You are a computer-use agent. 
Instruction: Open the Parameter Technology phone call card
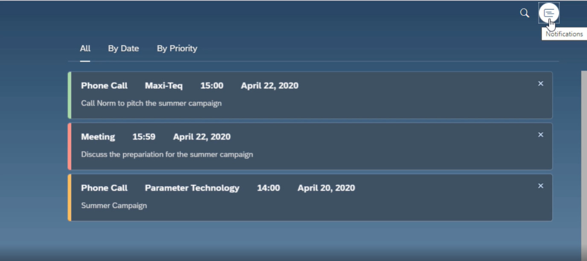pyautogui.click(x=310, y=197)
